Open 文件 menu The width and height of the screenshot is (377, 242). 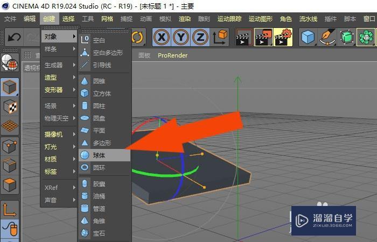click(10, 19)
